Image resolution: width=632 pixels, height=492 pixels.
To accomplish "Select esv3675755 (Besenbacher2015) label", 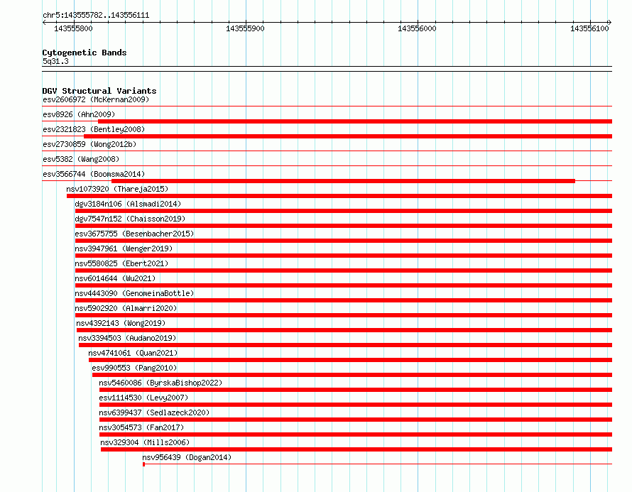I will (x=134, y=234).
